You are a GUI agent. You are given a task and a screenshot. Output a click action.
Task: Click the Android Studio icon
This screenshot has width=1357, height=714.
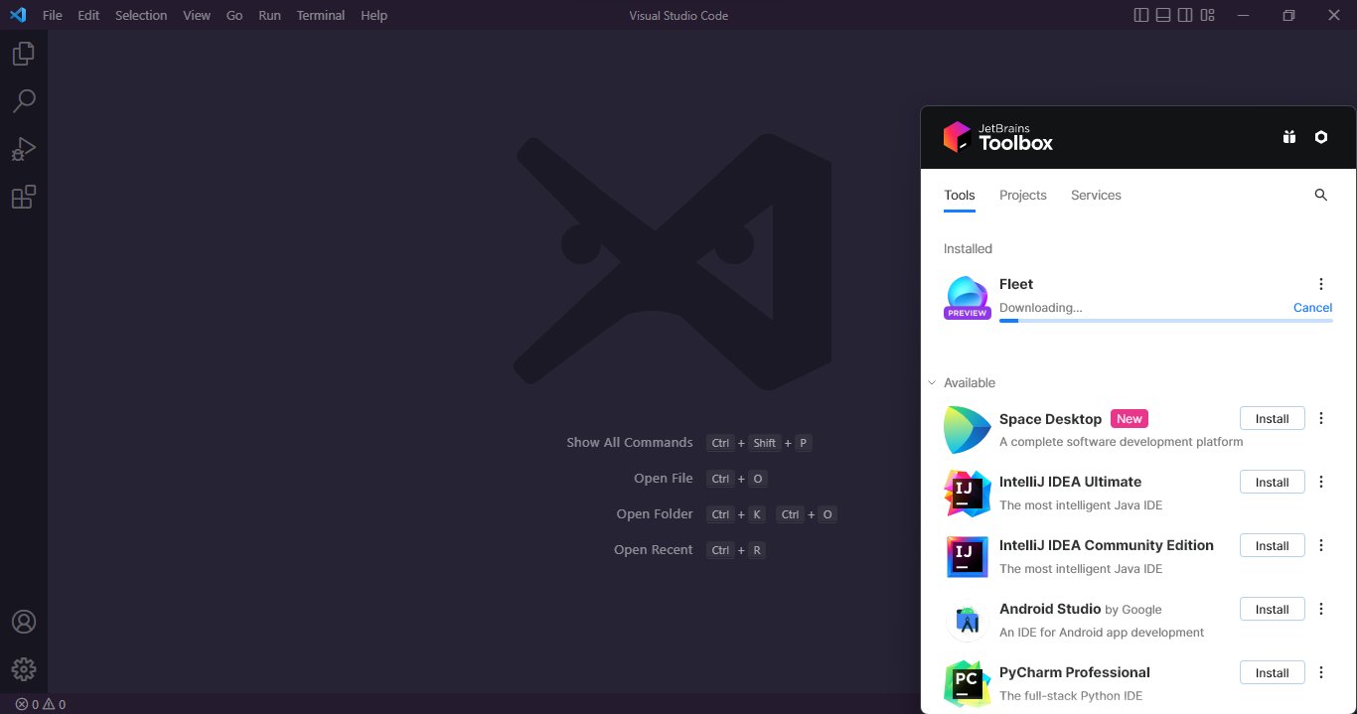click(x=967, y=621)
